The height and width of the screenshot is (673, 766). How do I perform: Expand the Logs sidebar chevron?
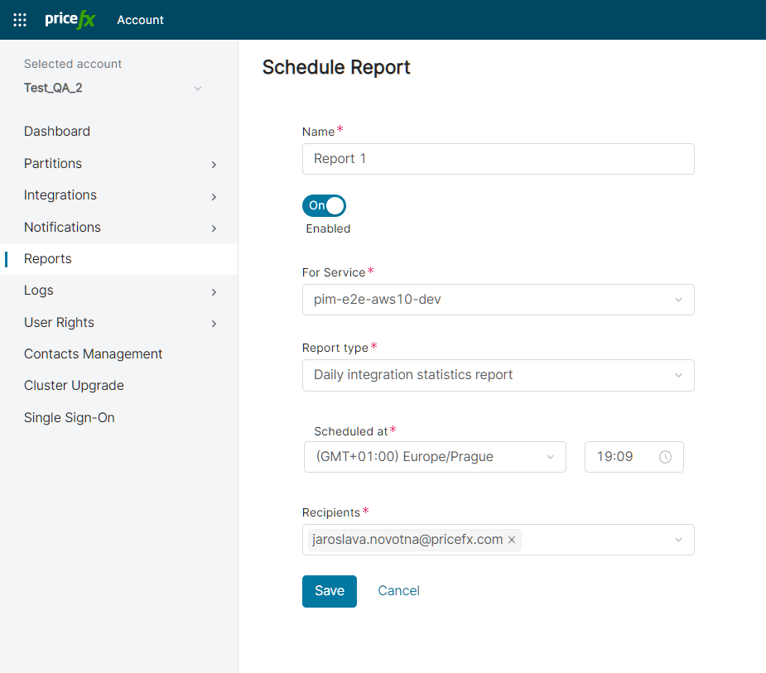coord(214,291)
